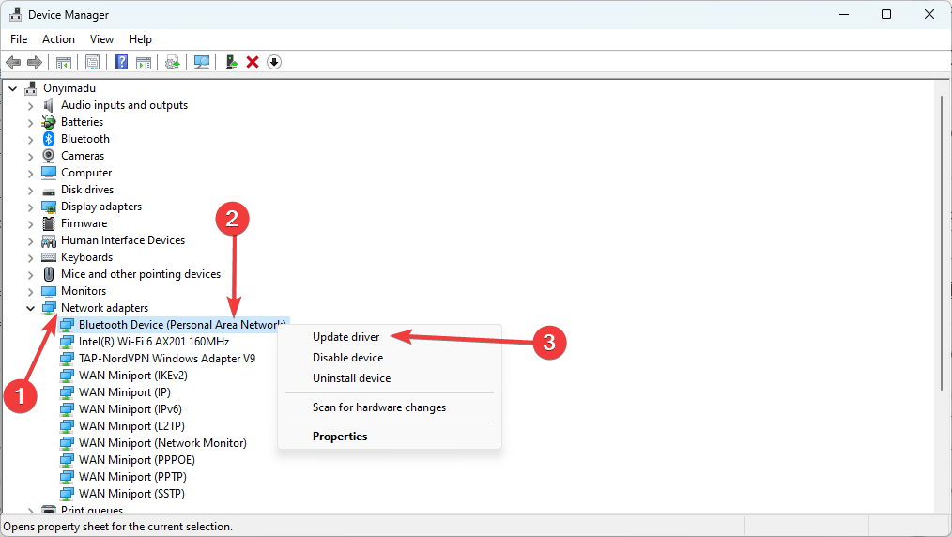Image resolution: width=952 pixels, height=537 pixels.
Task: Select Bluetooth Device (Personal Area Network)
Action: [181, 325]
